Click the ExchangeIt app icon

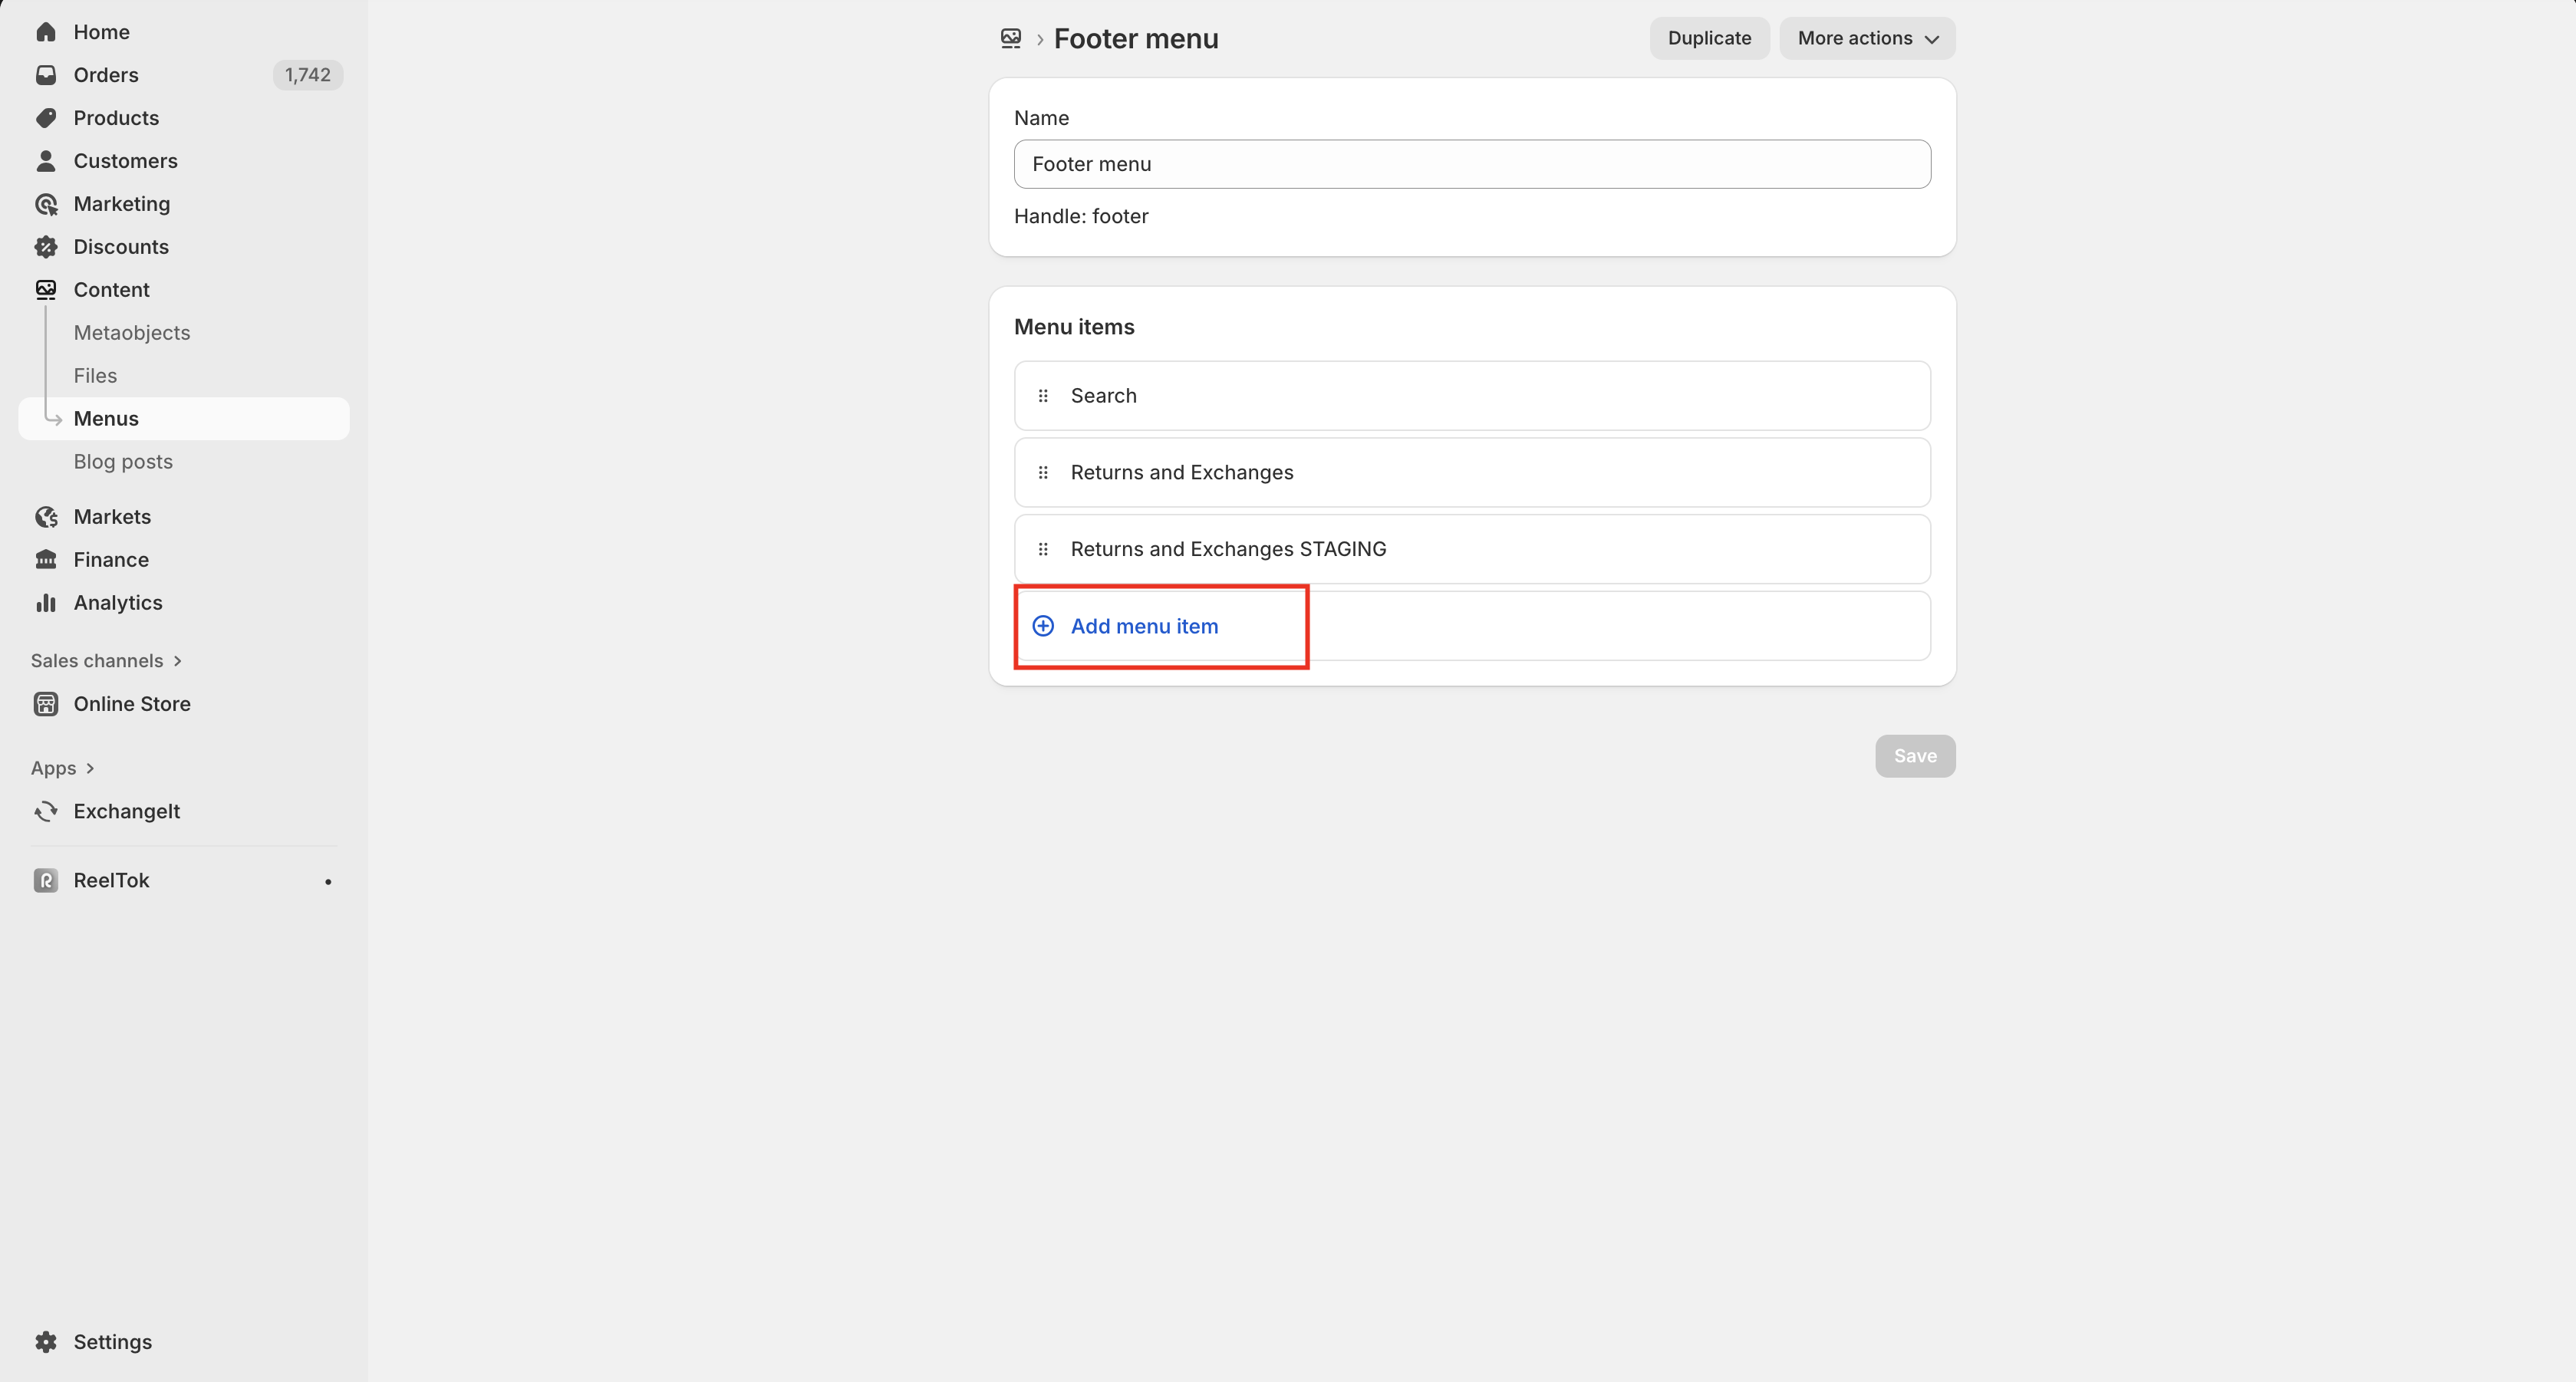46,811
